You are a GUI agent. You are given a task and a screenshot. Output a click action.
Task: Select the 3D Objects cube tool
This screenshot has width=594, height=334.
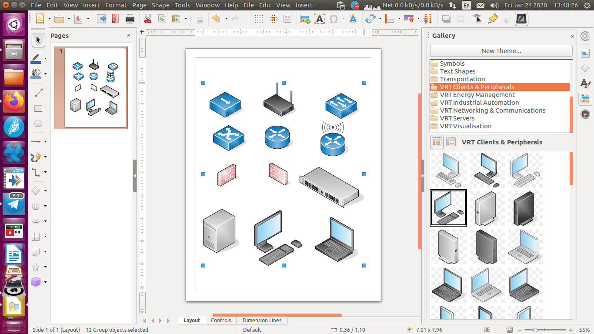tap(37, 282)
